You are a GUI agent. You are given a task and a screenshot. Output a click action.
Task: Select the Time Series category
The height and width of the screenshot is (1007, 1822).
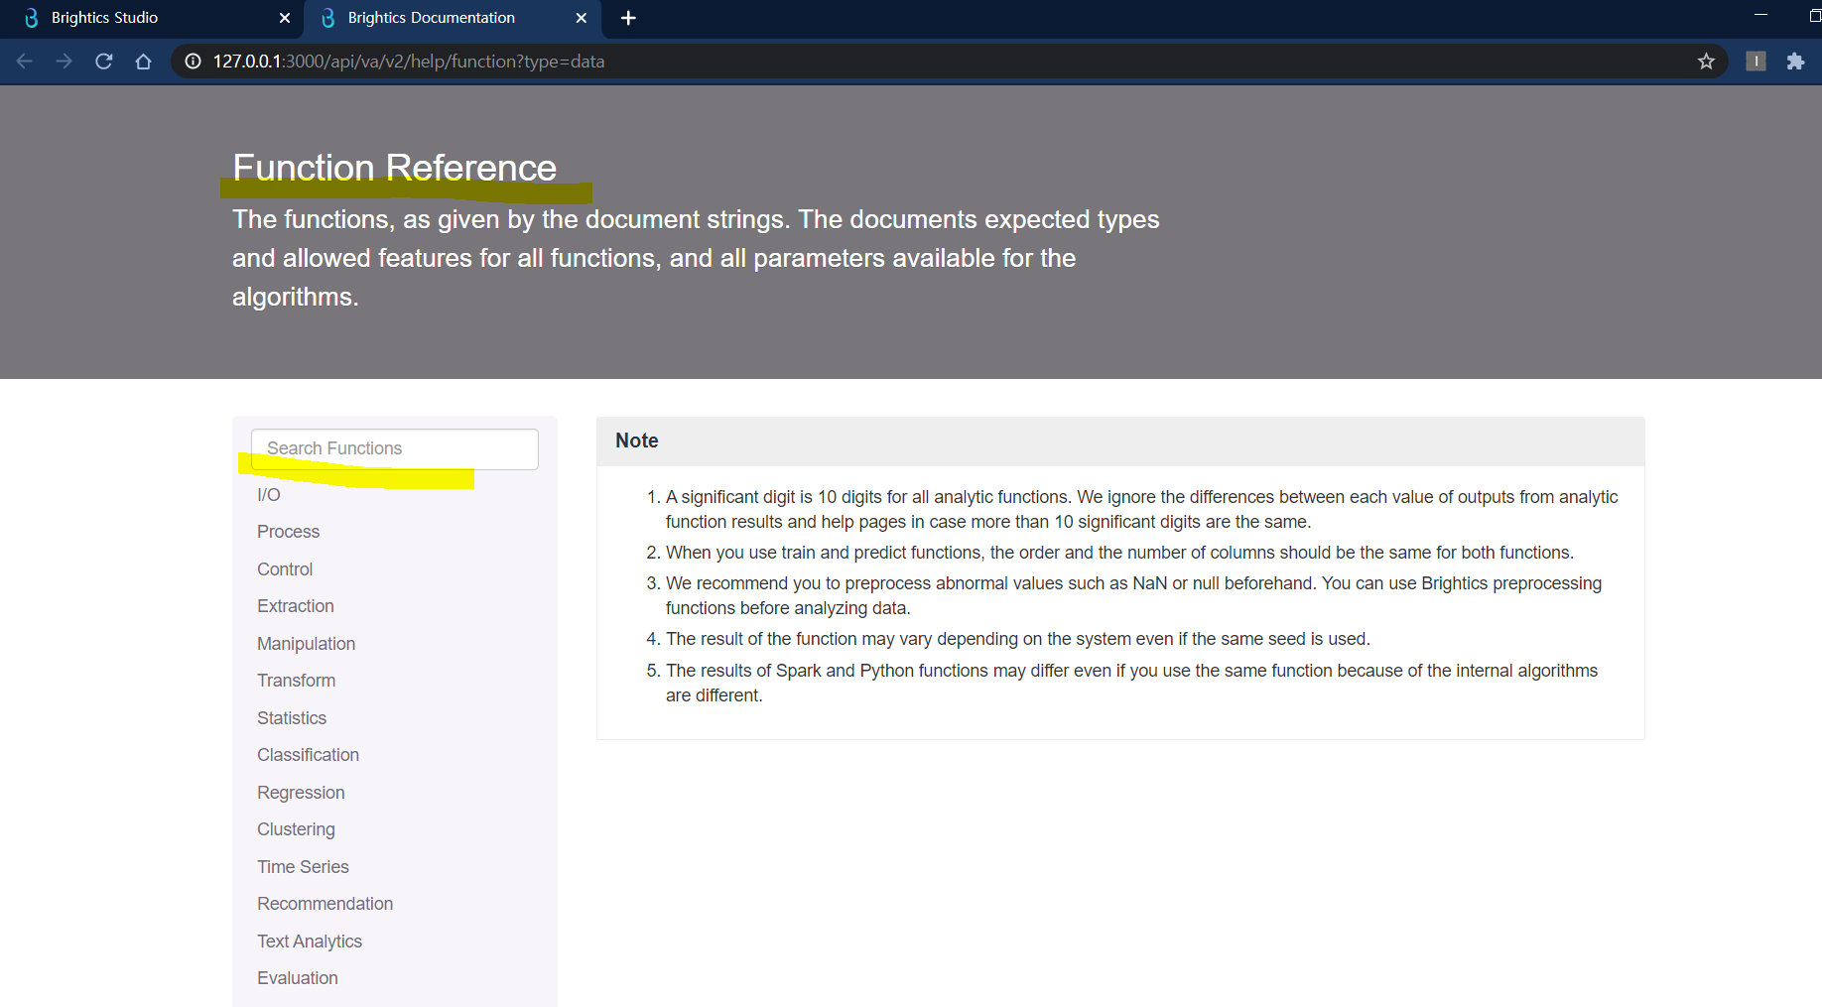point(303,867)
